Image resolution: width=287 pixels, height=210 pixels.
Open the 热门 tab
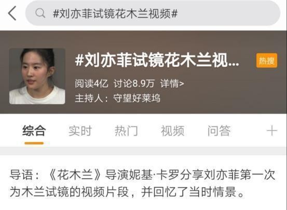click(x=126, y=131)
